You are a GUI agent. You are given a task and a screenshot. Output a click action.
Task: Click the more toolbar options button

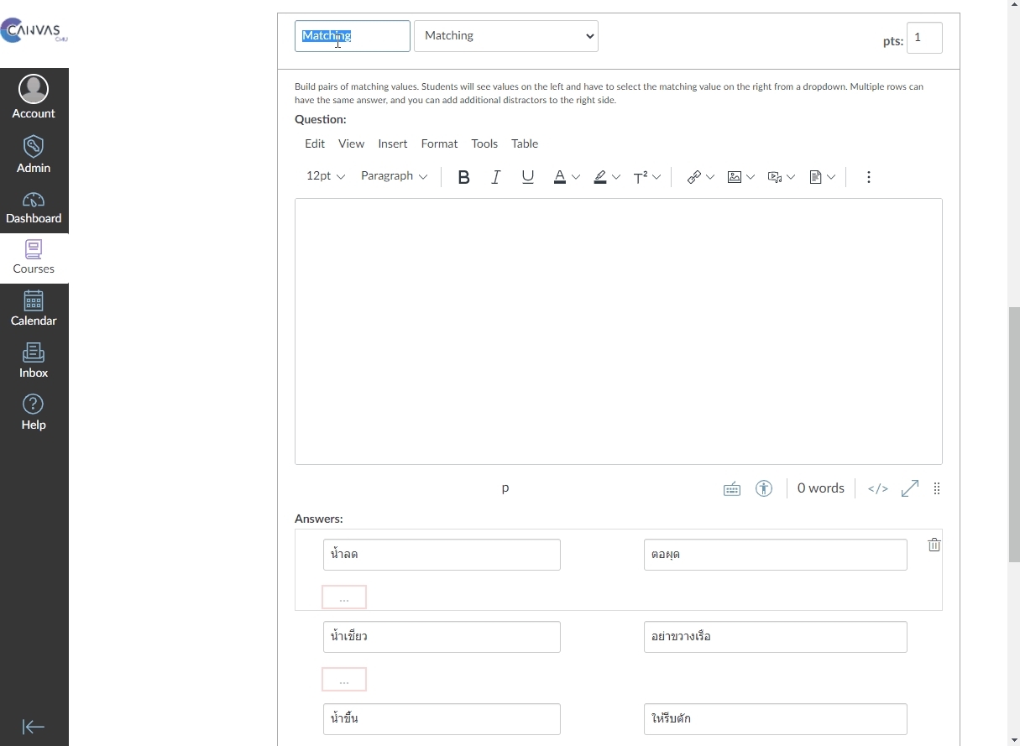pyautogui.click(x=869, y=177)
